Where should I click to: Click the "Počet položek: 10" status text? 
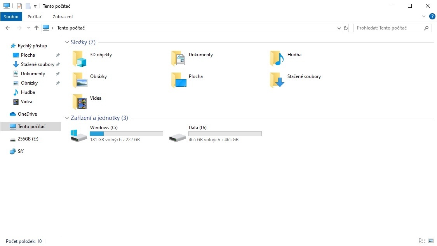pyautogui.click(x=24, y=241)
